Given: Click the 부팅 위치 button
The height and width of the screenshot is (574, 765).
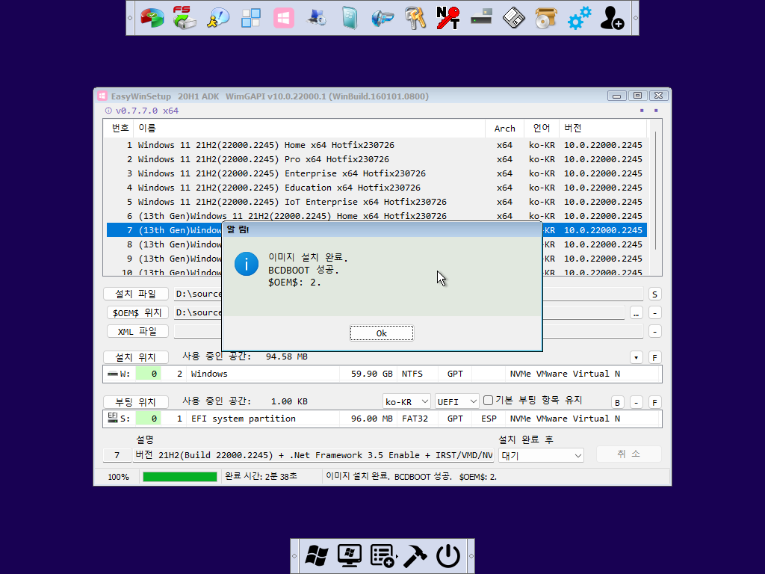Looking at the screenshot, I should [136, 402].
